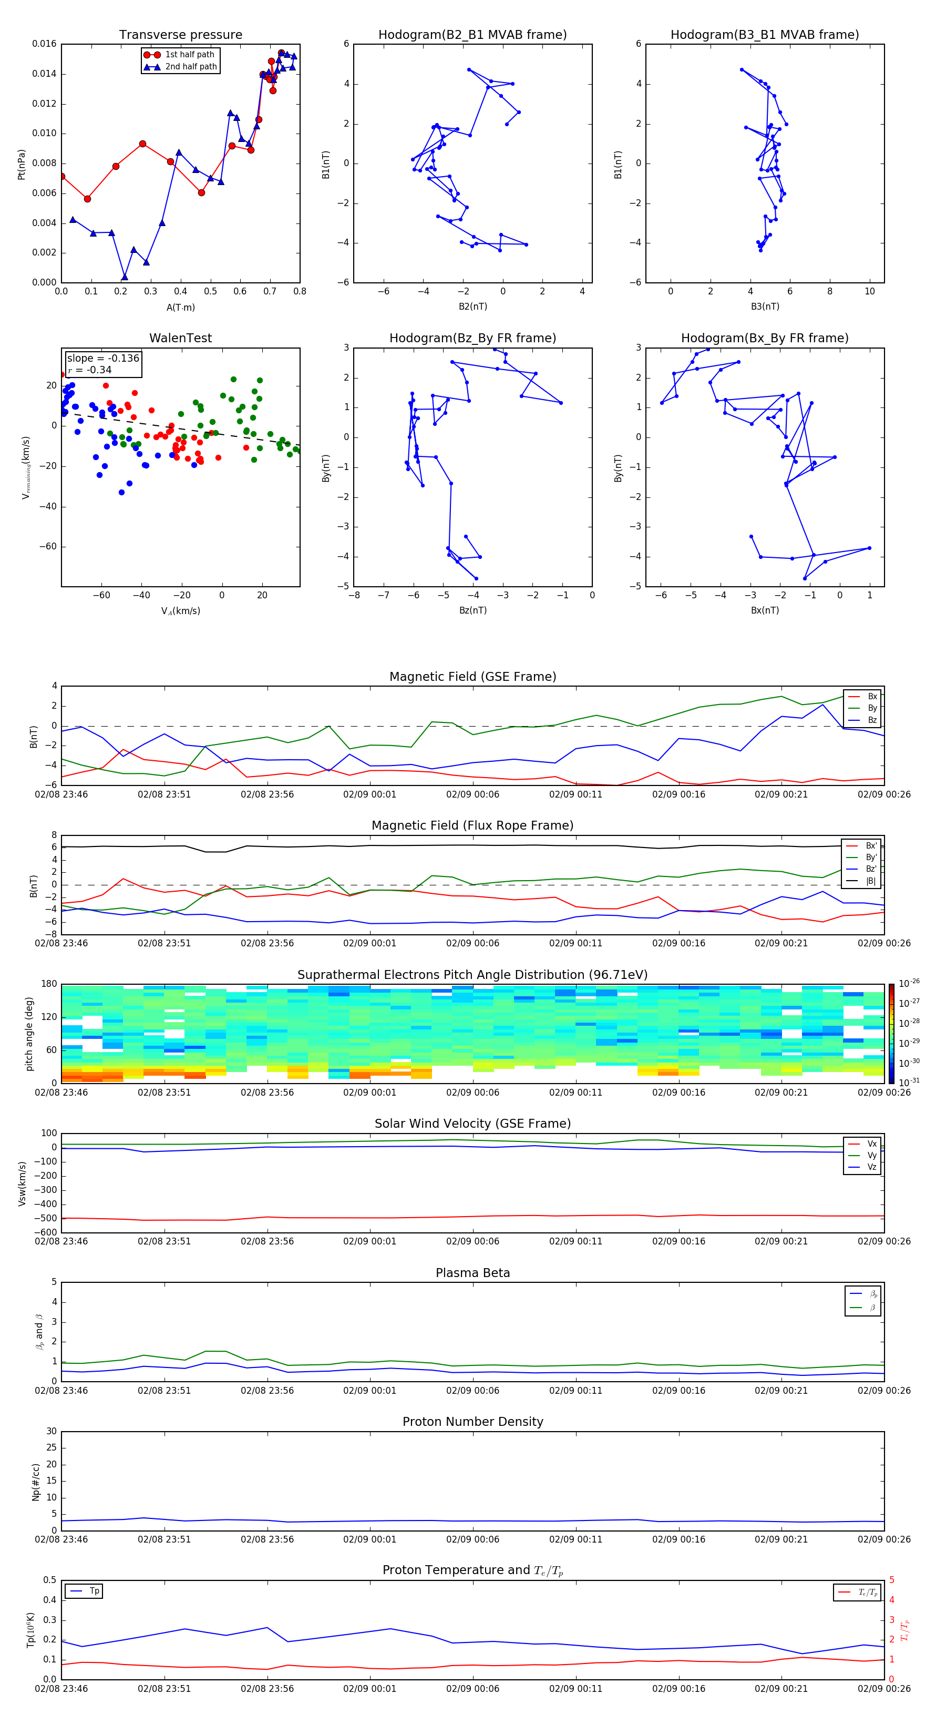Click the 'Proton Temperature and Te/Tp' title
The image size is (946, 1735).
472,1571
